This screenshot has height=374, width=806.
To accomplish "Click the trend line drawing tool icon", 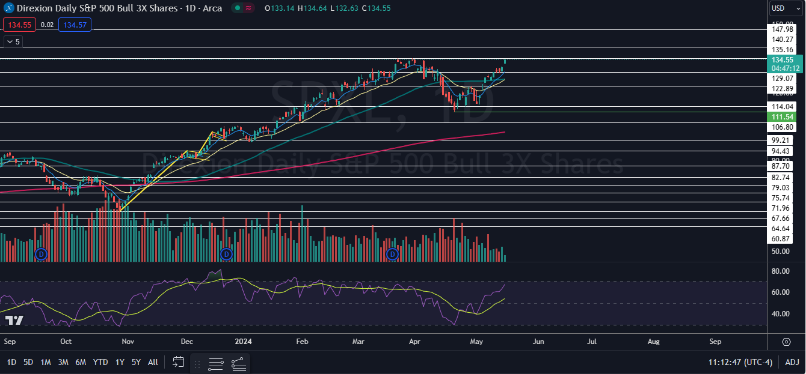I will [238, 363].
